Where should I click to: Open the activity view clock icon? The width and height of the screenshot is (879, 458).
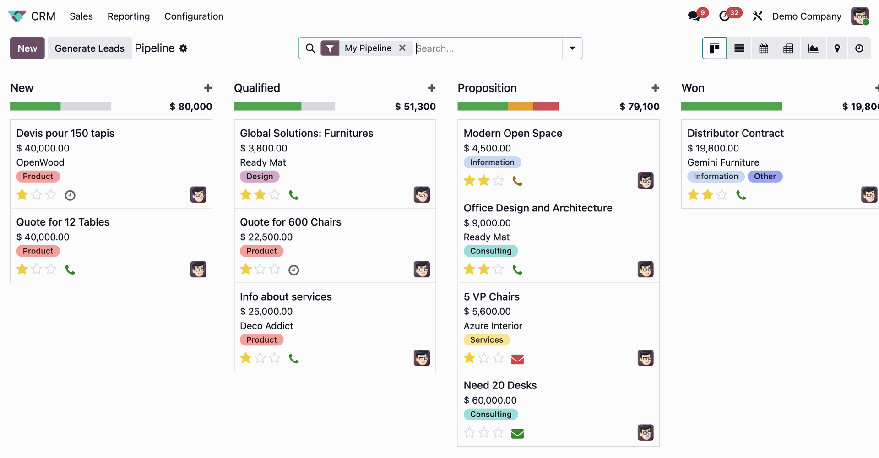[x=859, y=48]
